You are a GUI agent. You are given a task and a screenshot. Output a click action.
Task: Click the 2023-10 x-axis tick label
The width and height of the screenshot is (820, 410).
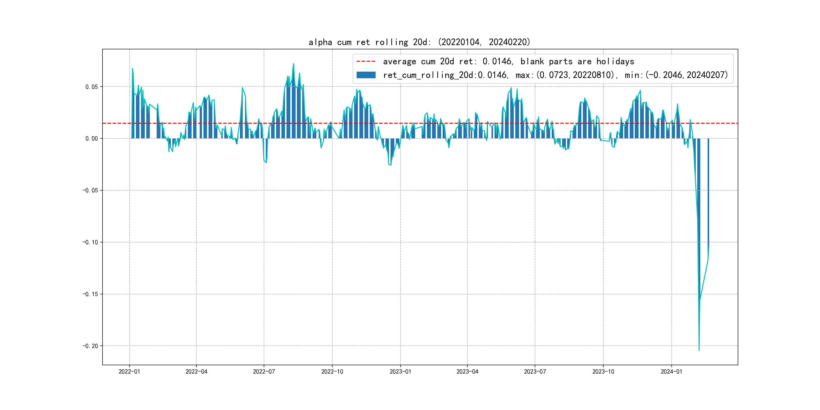coord(603,372)
